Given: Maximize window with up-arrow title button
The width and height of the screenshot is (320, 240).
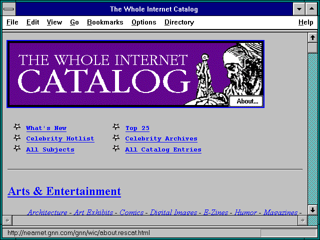Looking at the screenshot, I should coord(311,9).
